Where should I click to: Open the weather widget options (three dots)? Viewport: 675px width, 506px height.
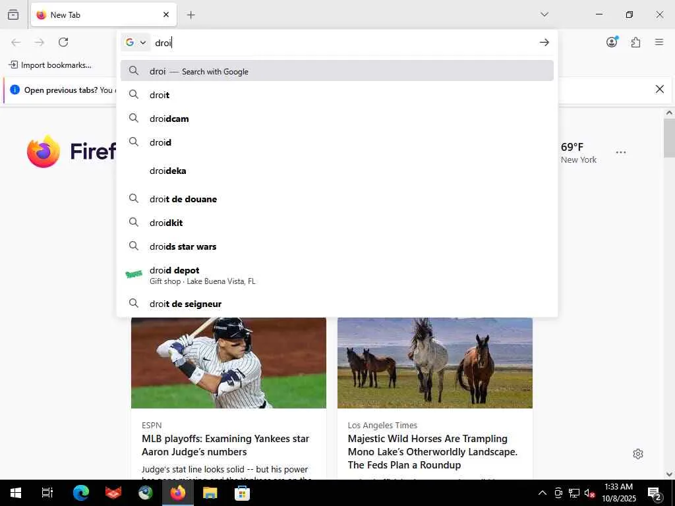pyautogui.click(x=621, y=152)
